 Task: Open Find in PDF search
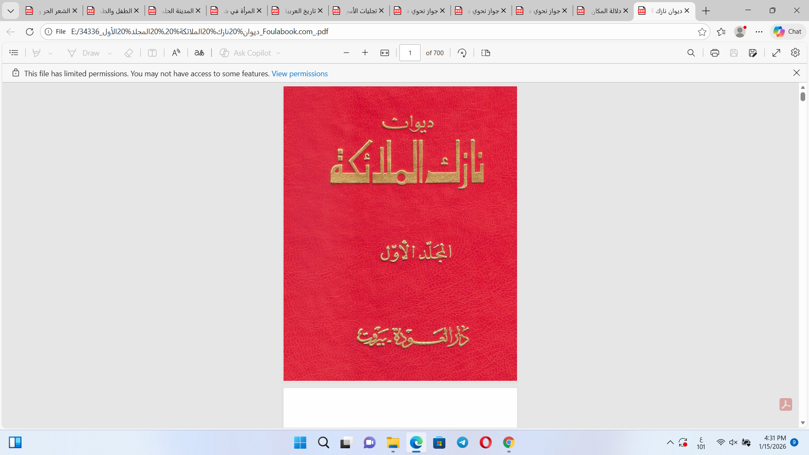pyautogui.click(x=691, y=53)
